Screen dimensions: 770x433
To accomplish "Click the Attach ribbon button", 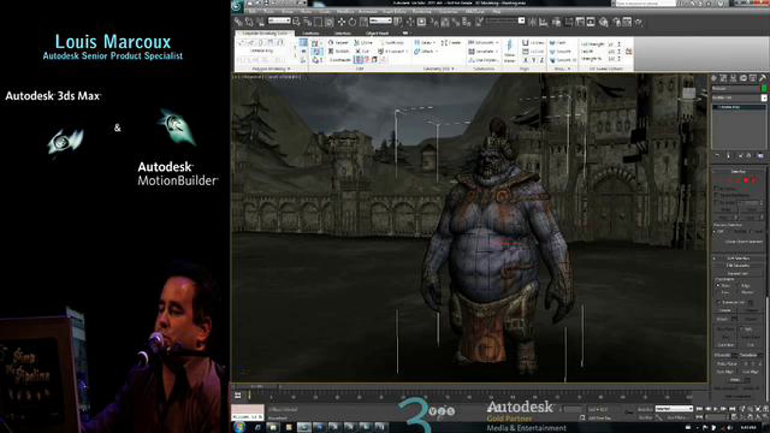I will 425,51.
